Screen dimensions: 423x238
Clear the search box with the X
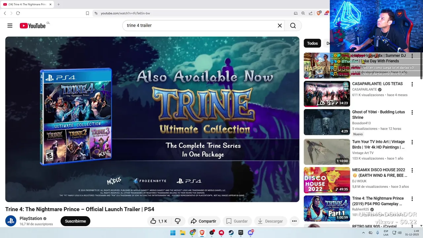tap(280, 25)
